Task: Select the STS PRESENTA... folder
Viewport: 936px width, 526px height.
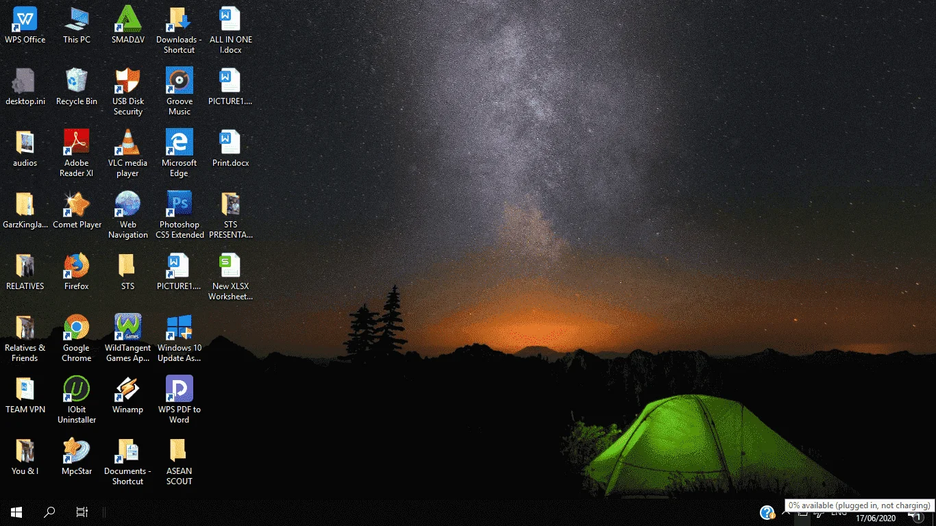Action: click(x=231, y=215)
